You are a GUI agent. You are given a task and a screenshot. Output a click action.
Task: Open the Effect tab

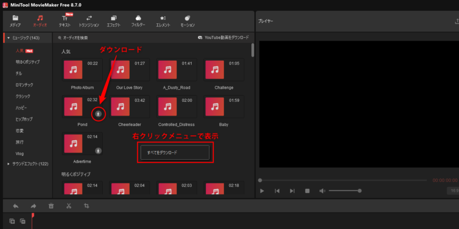pos(114,21)
